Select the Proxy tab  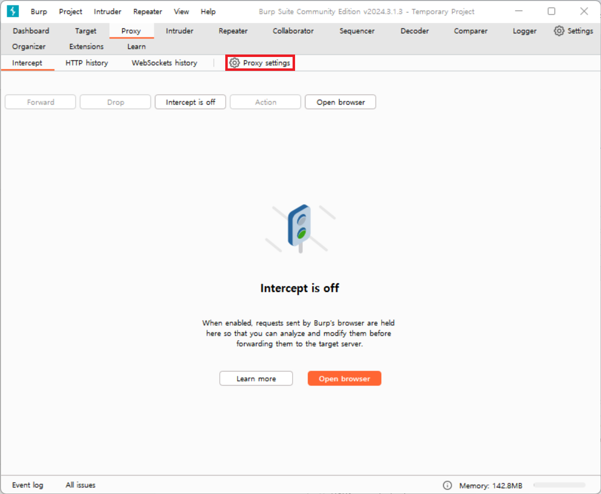point(131,31)
